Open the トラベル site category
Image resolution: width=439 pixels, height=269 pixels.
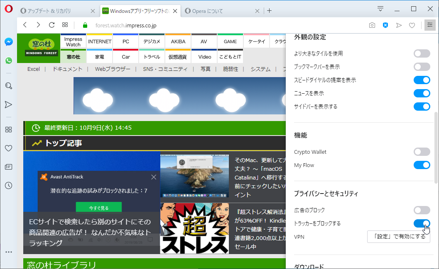152,57
